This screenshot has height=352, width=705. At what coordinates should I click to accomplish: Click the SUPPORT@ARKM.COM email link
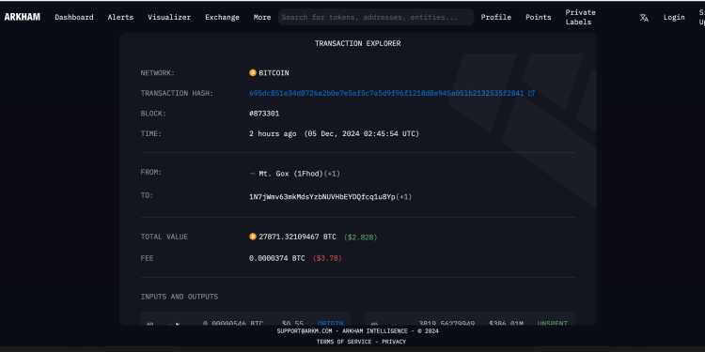pos(305,331)
